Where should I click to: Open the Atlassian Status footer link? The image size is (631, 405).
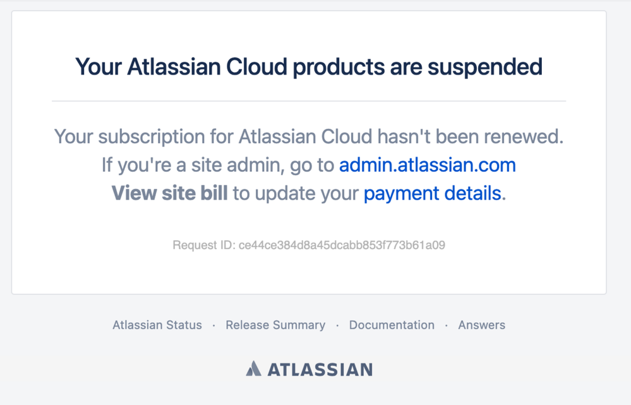pyautogui.click(x=157, y=325)
